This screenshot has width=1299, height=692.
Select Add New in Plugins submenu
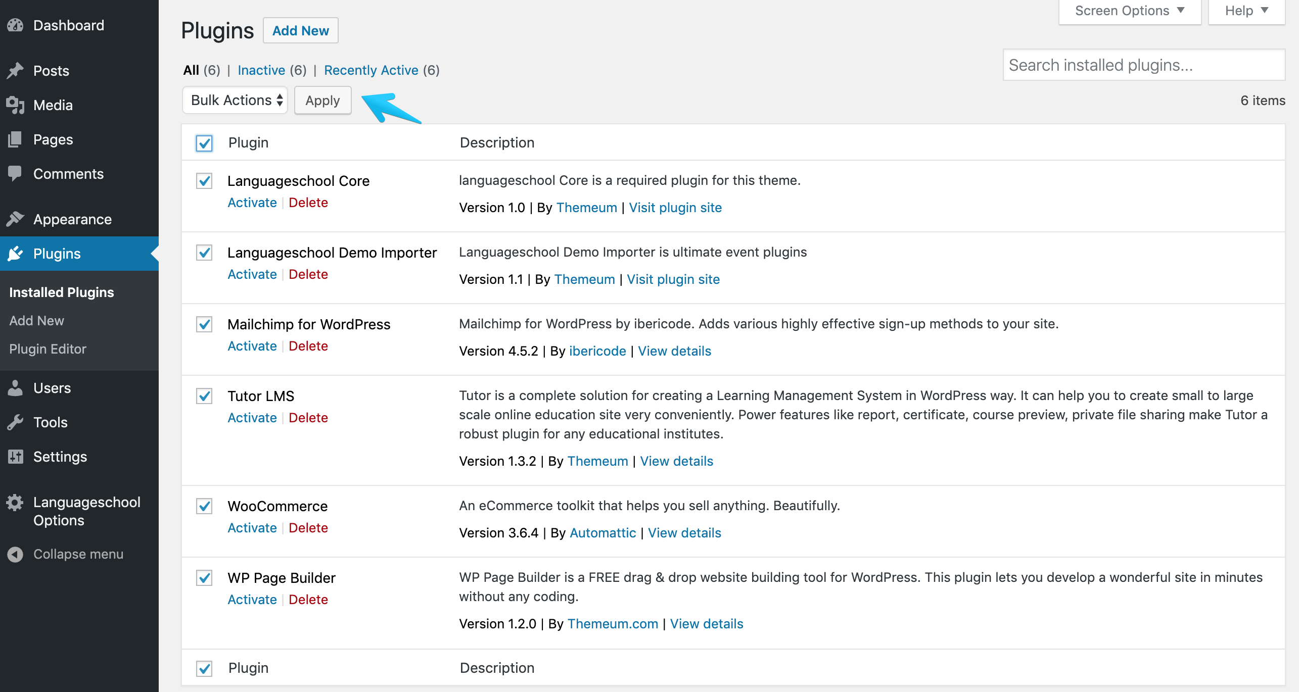pos(36,321)
